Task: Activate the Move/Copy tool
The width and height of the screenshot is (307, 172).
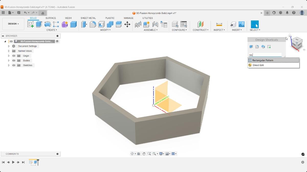Action: click(x=127, y=24)
